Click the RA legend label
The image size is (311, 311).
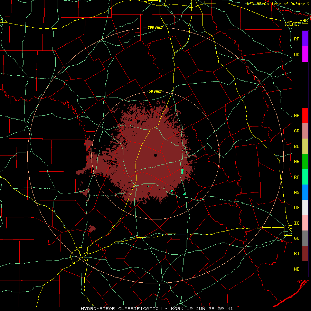point(296,177)
